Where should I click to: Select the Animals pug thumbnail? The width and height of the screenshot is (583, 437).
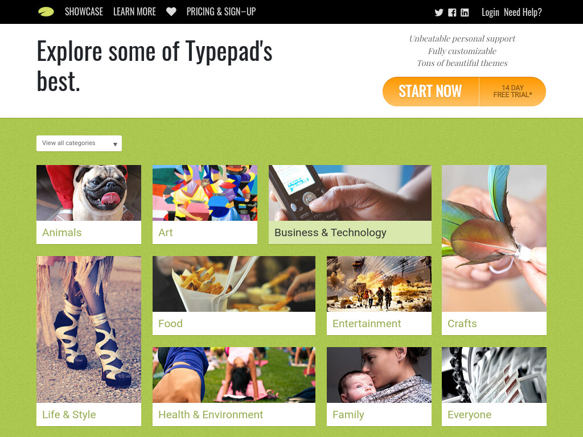coord(89,193)
